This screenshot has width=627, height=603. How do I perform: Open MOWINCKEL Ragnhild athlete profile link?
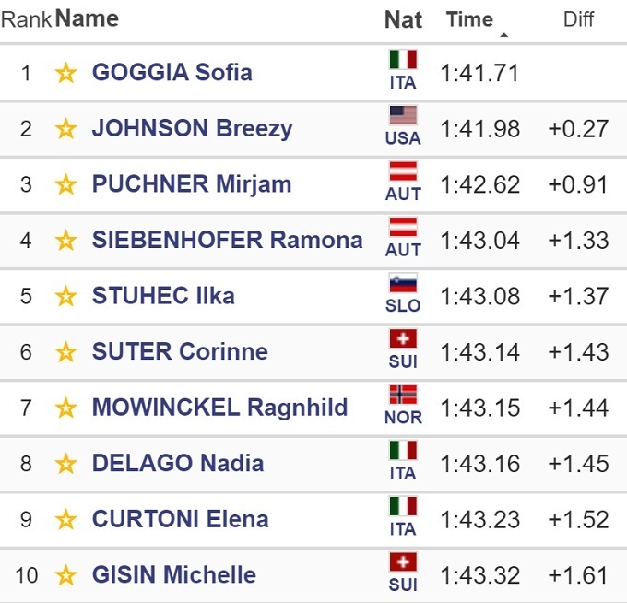click(219, 408)
